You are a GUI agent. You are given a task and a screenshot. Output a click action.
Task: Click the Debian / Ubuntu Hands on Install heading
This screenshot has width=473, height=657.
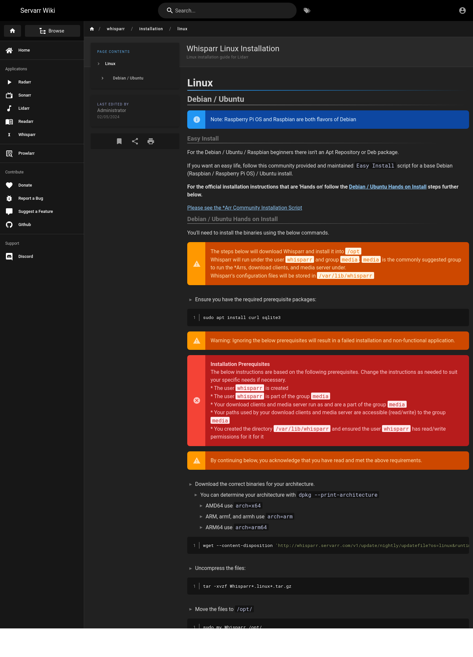[x=233, y=219]
